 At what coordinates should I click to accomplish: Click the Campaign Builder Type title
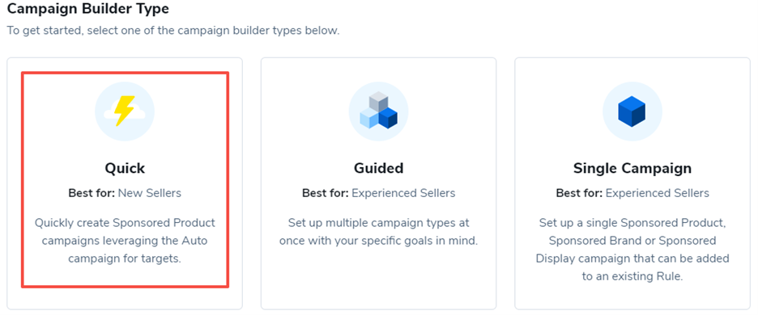88,8
